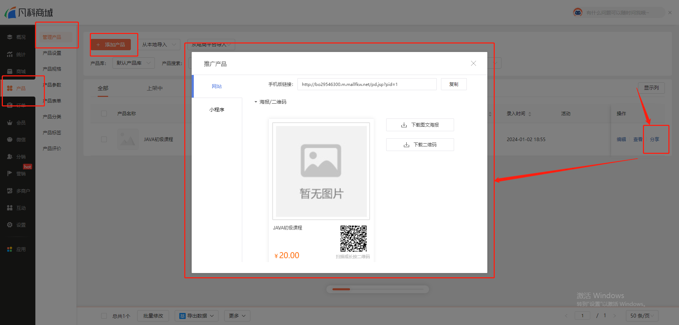Open the 会员 member sidebar icon

(10, 123)
